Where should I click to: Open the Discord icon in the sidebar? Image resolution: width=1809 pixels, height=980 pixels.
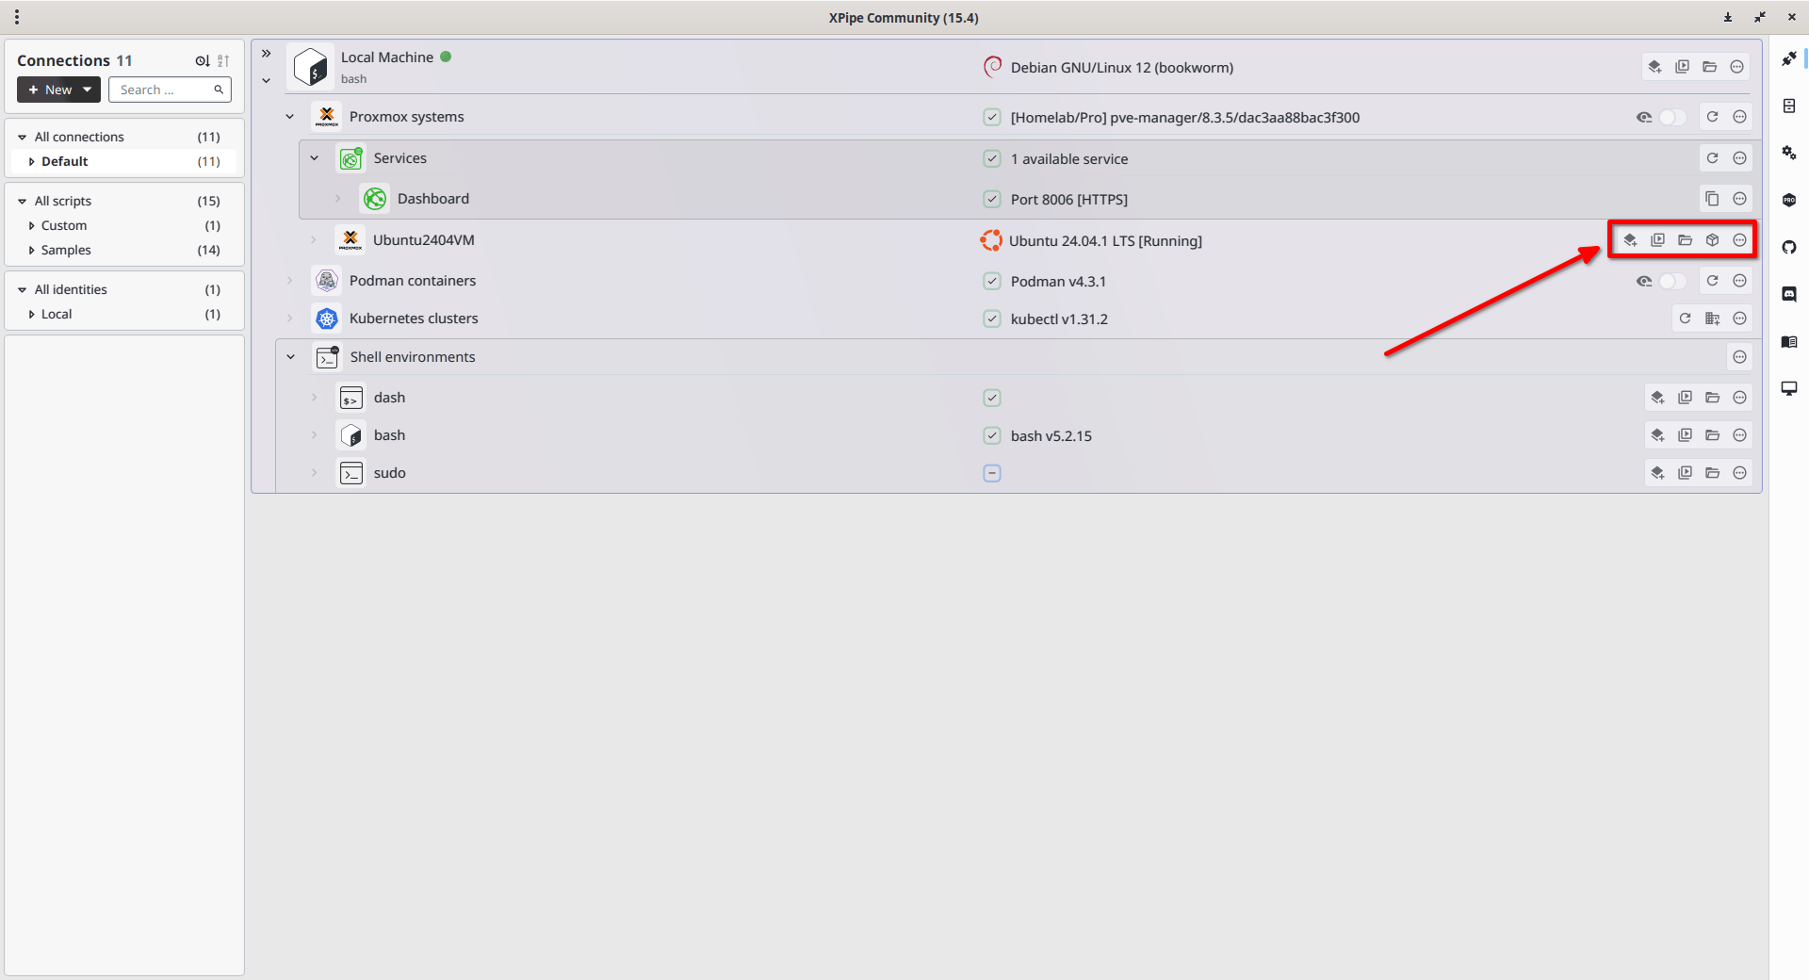coord(1789,294)
